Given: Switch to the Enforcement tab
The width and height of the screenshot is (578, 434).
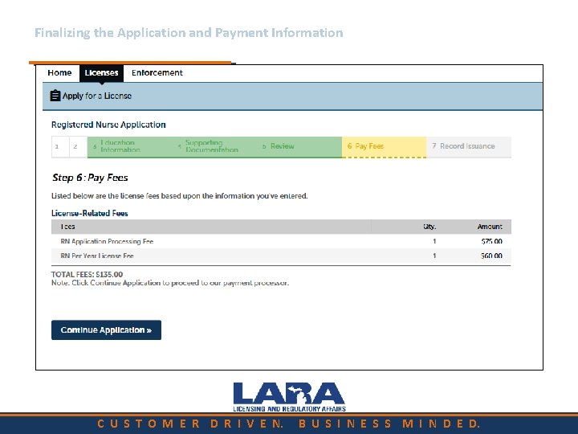Looking at the screenshot, I should (x=157, y=72).
